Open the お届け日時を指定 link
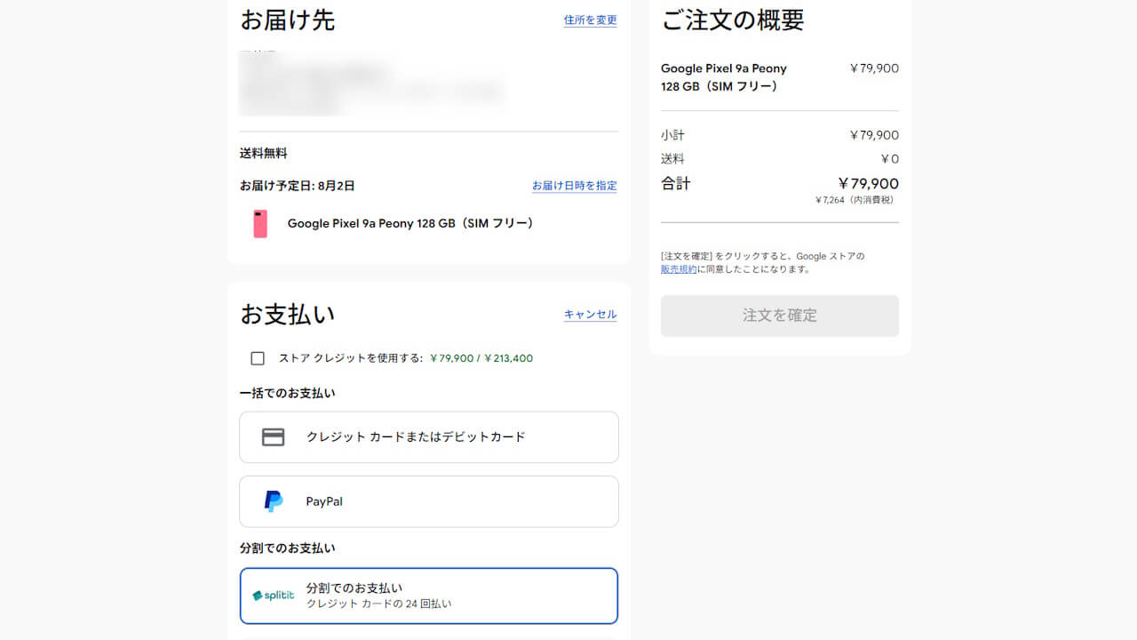The image size is (1137, 640). [575, 186]
